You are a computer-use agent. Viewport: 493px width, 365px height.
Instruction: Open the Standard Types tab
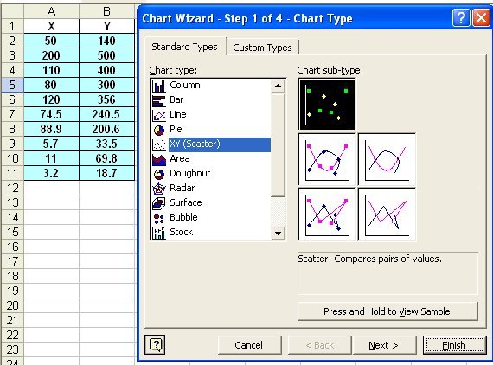pos(184,47)
